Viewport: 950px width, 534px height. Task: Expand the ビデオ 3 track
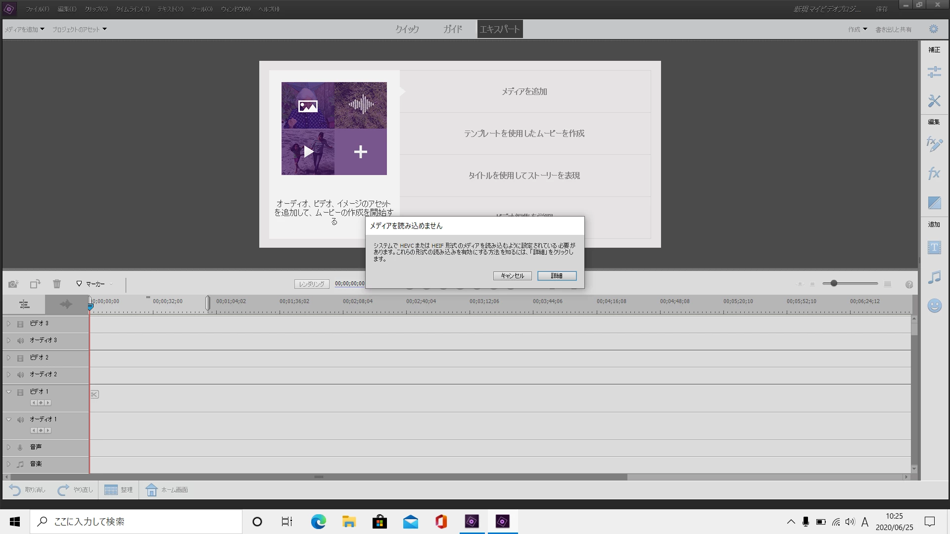8,323
